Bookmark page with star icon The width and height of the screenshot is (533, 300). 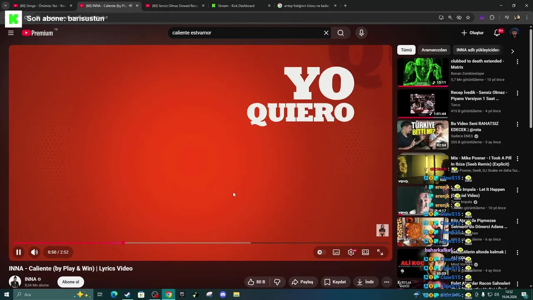click(x=468, y=17)
